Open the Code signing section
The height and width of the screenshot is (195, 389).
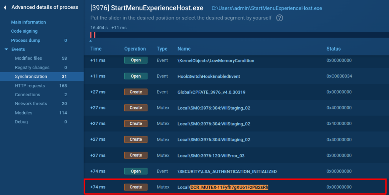24,31
